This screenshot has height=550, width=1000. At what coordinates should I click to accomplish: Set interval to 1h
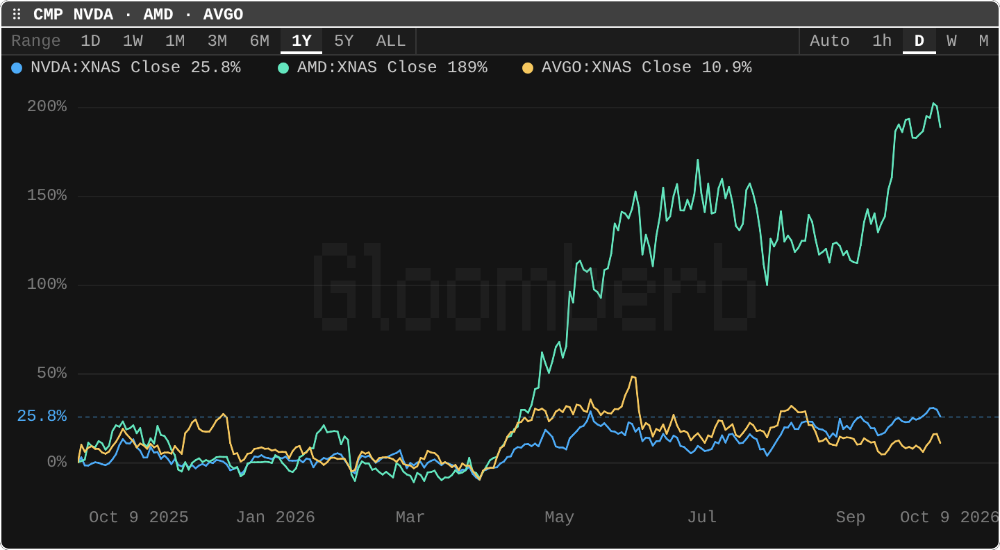[x=882, y=41]
